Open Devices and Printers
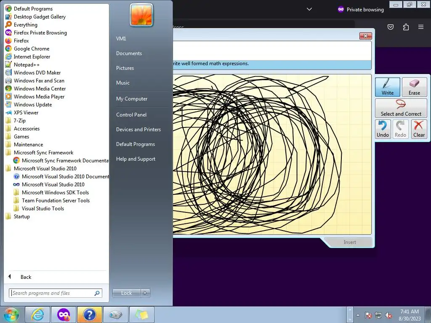Image resolution: width=431 pixels, height=323 pixels. coord(138,130)
